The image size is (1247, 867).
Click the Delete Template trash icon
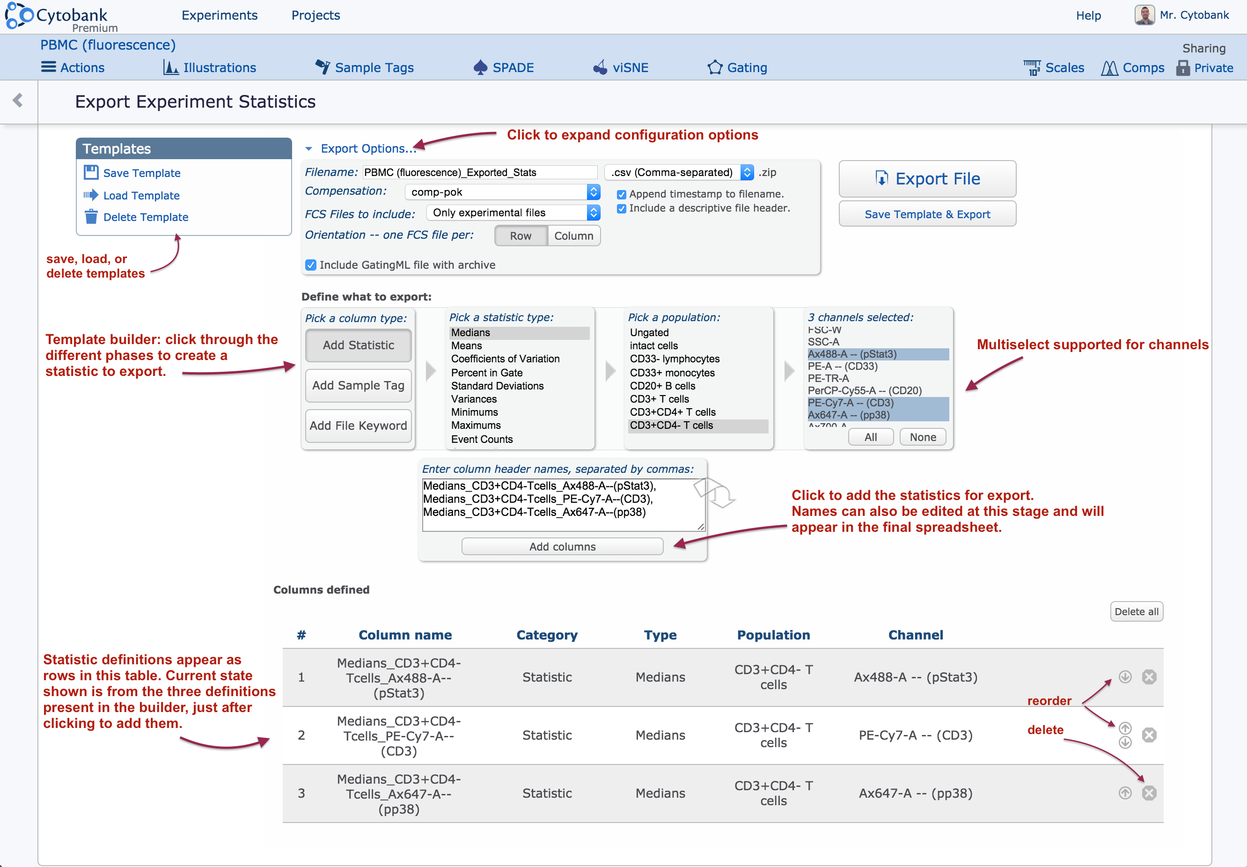click(91, 216)
